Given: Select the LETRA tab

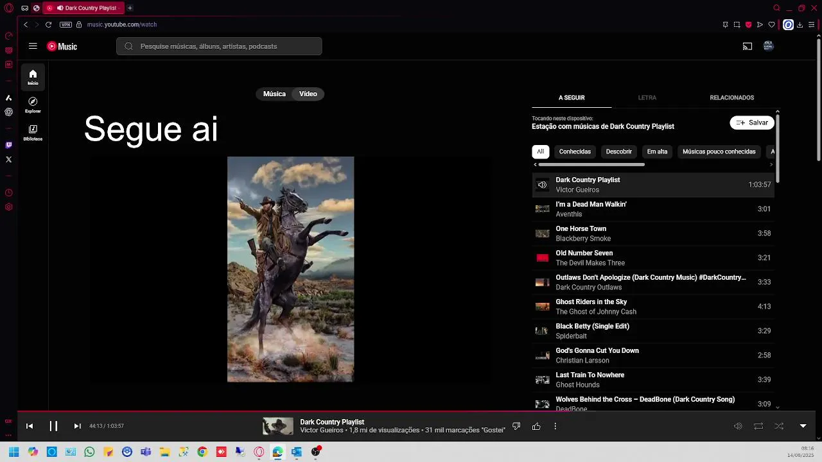Looking at the screenshot, I should coord(647,98).
